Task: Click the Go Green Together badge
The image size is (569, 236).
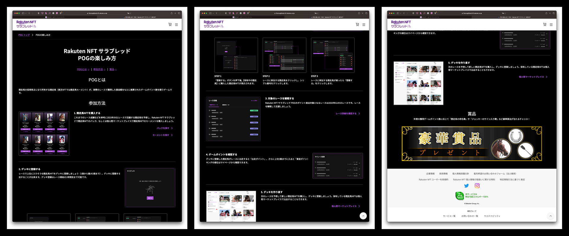Action: 460,196
